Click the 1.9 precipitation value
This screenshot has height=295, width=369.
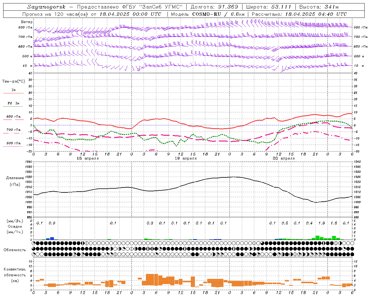(x=321, y=223)
